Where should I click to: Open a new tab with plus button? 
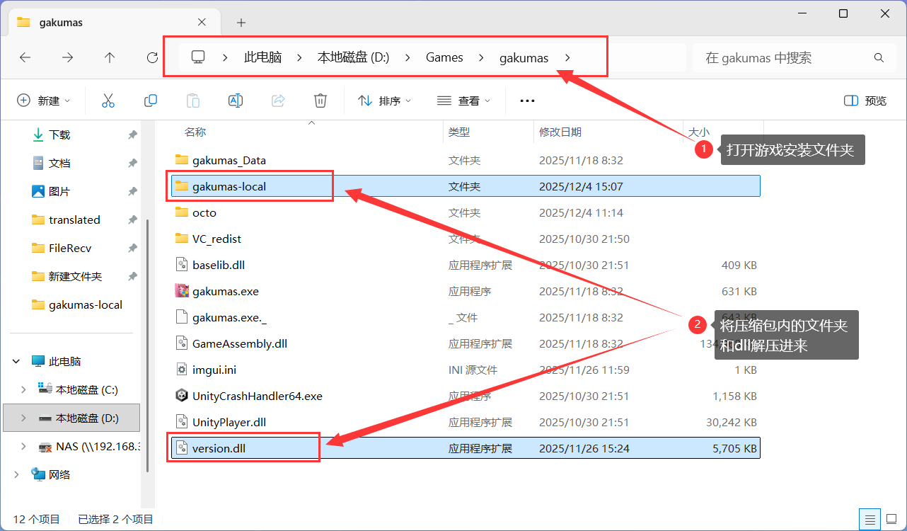(x=241, y=23)
